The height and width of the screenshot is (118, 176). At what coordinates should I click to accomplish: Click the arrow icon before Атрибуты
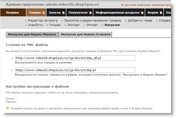pos(26,25)
